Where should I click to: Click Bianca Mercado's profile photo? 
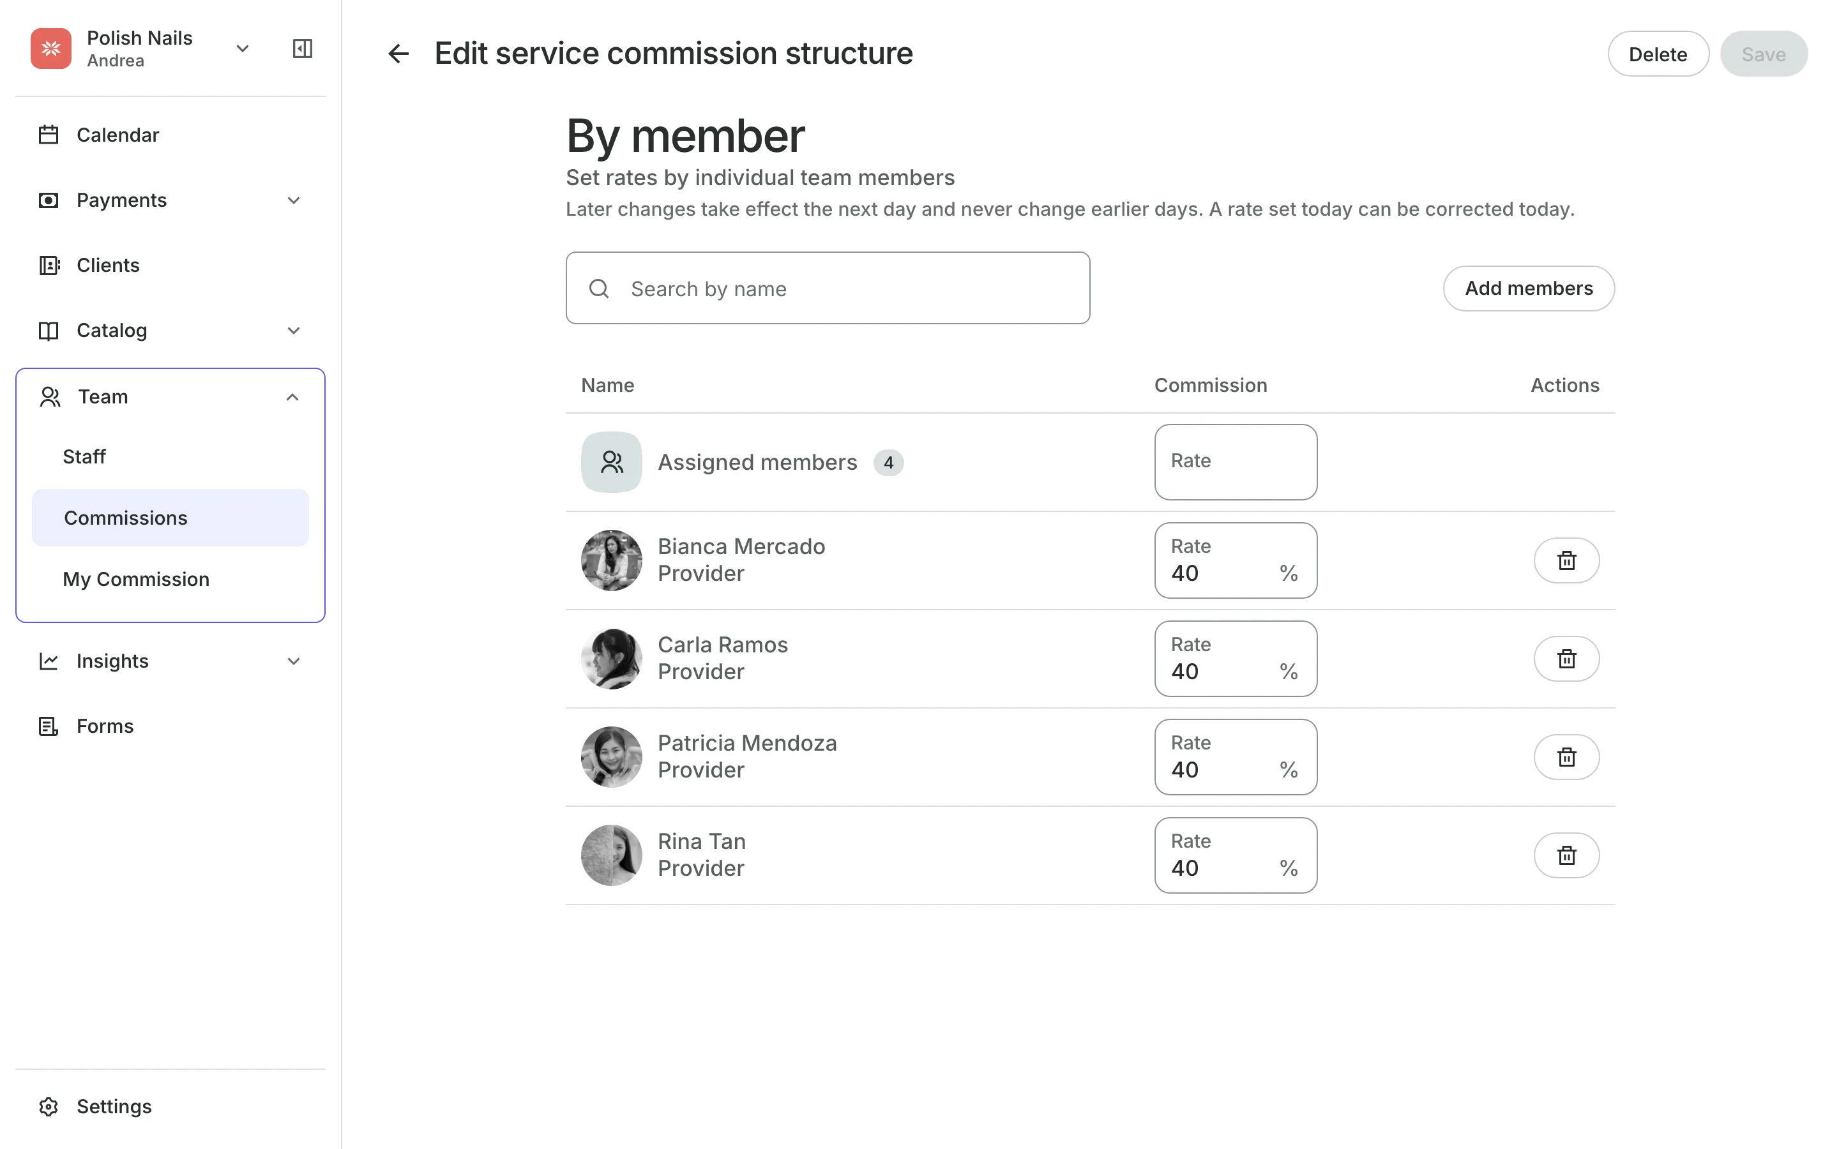[612, 561]
